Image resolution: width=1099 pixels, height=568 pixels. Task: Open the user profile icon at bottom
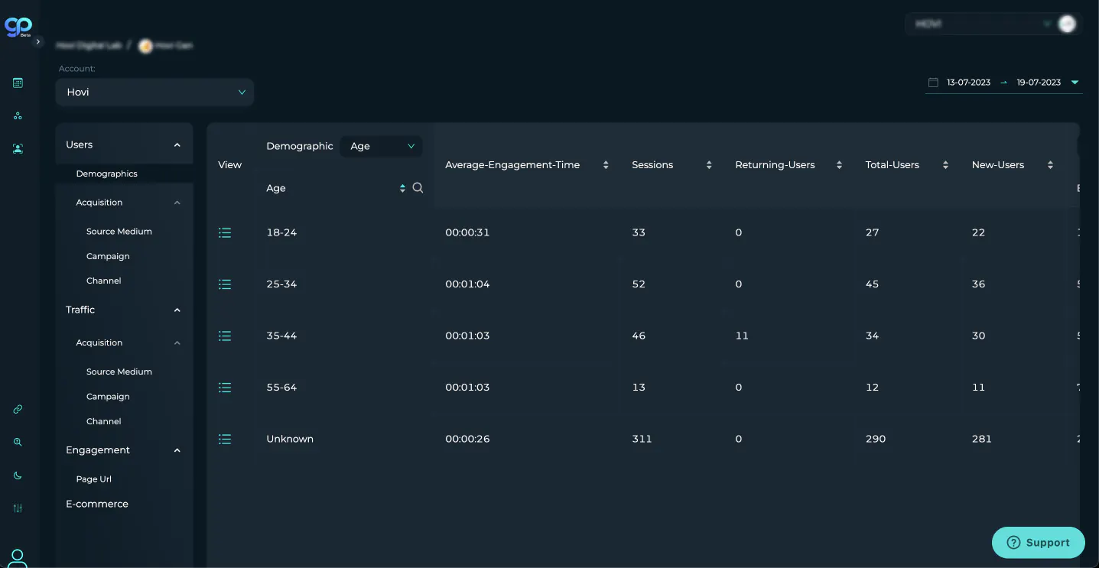click(18, 558)
